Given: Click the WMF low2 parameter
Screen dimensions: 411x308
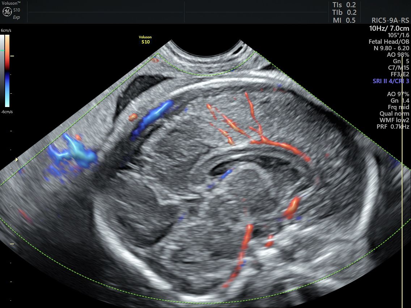Looking at the screenshot, I should (394, 120).
